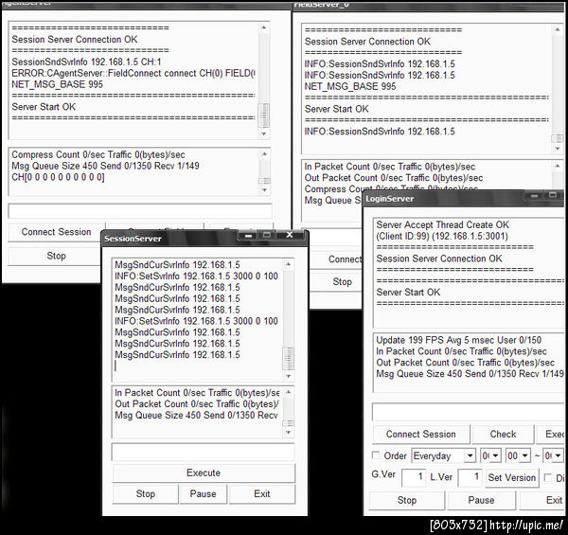Viewport: 568px width, 535px height.
Task: Click the G.Ver version input field
Action: 414,477
